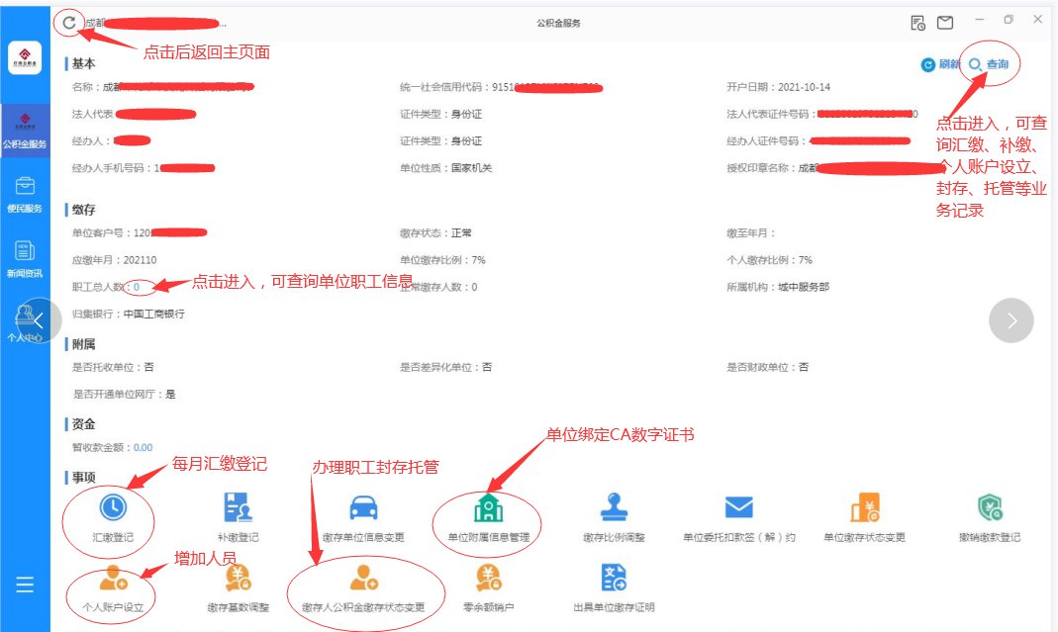Screen dimensions: 1058x632
Task: Expand the hamburger menu in the sidebar
Action: pyautogui.click(x=25, y=585)
